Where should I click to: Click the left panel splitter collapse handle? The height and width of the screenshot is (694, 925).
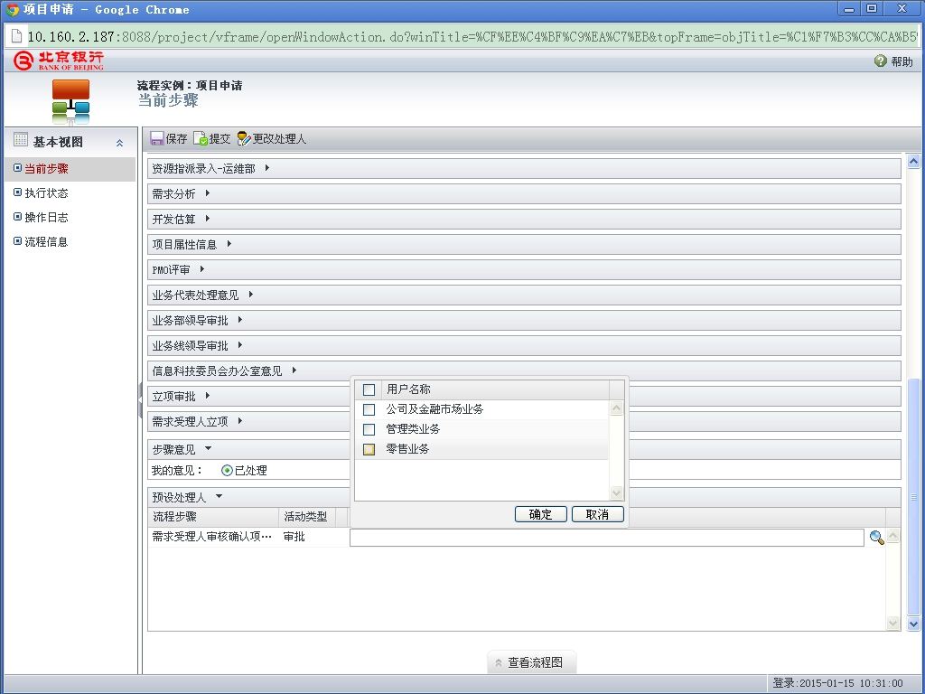point(140,400)
